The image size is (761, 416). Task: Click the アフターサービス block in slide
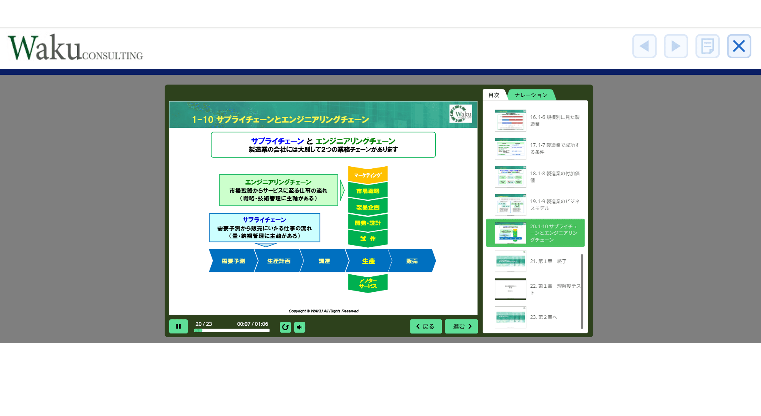368,283
